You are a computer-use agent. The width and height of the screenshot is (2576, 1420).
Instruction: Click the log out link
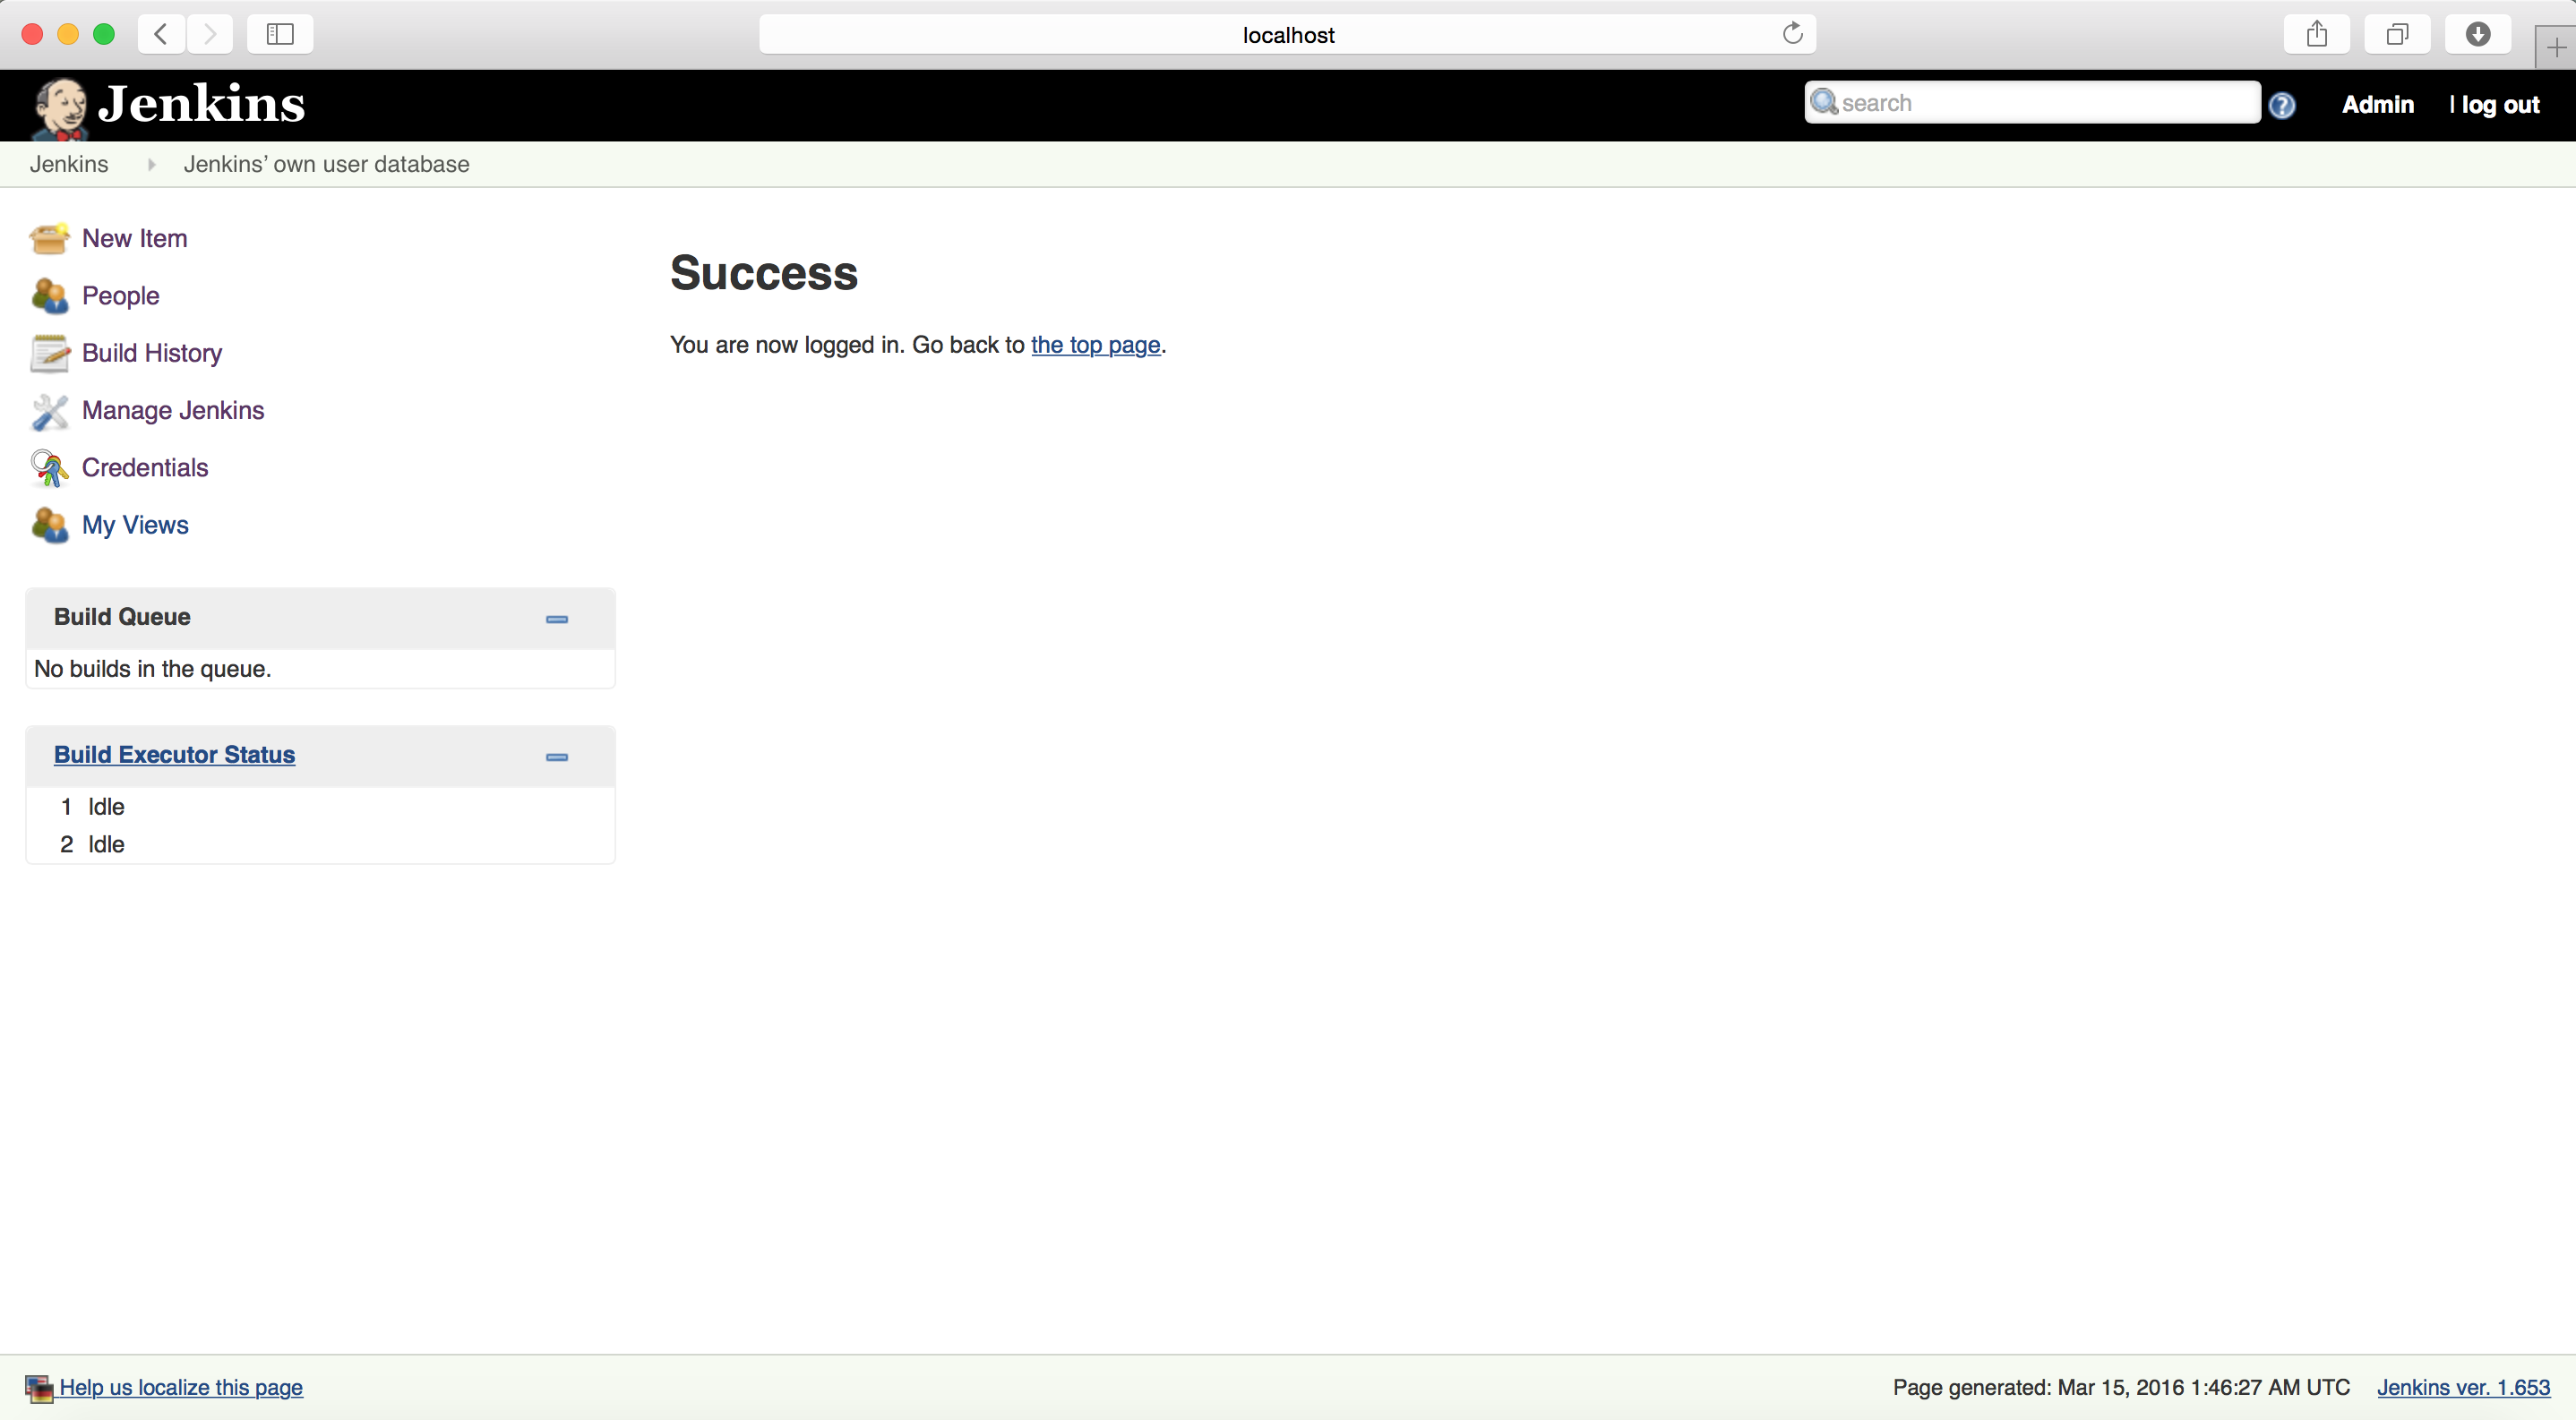[x=2499, y=105]
